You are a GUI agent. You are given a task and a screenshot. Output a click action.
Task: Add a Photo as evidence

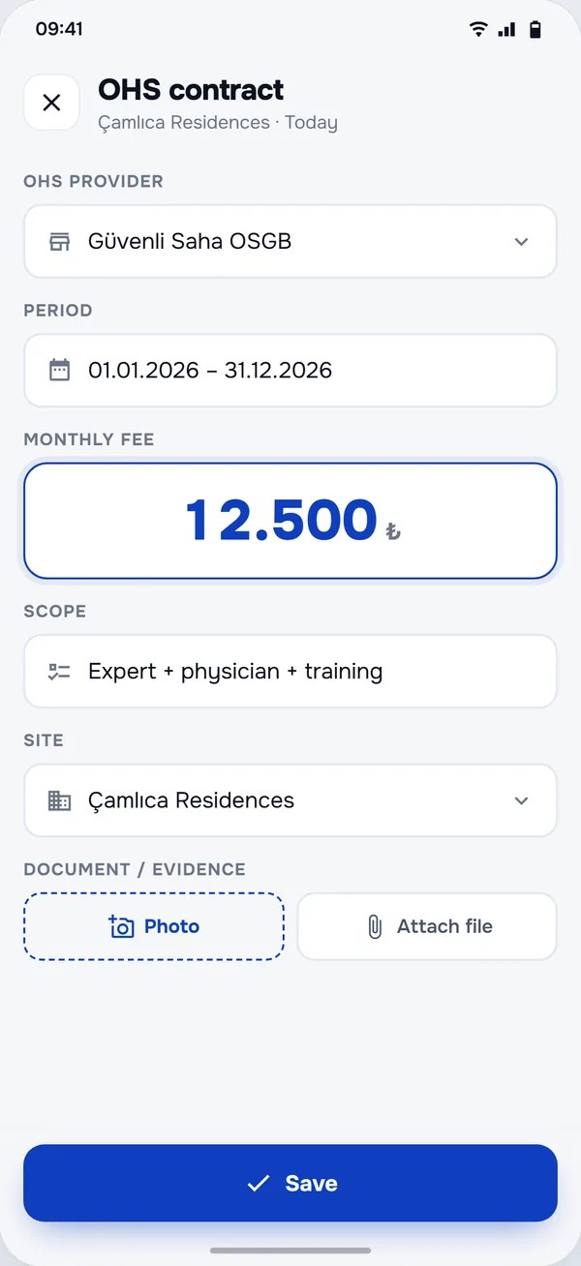coord(154,926)
